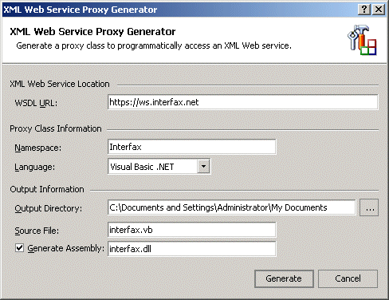Click the interfax.dll assembly name field
Viewport: 389px width, 300px height.
pos(192,249)
